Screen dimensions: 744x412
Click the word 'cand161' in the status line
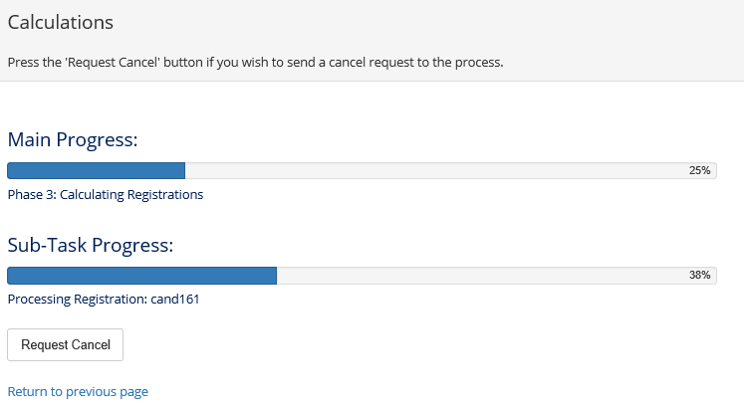[x=175, y=299]
